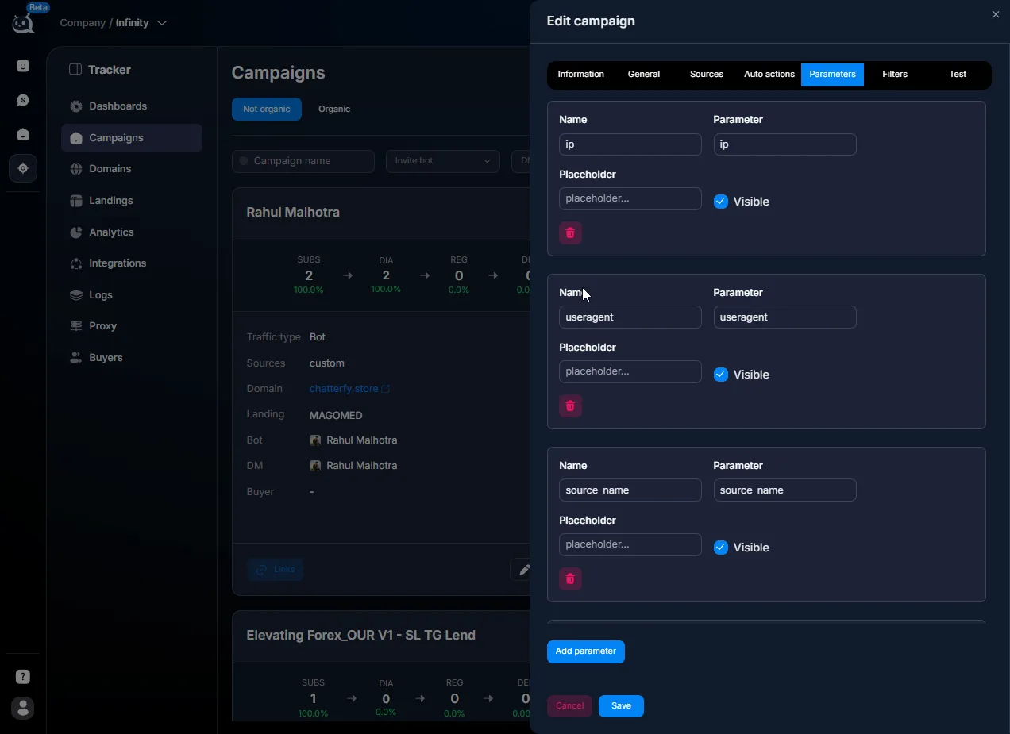Viewport: 1010px width, 734px height.
Task: Click the chatbot logo icon
Action: click(x=23, y=23)
